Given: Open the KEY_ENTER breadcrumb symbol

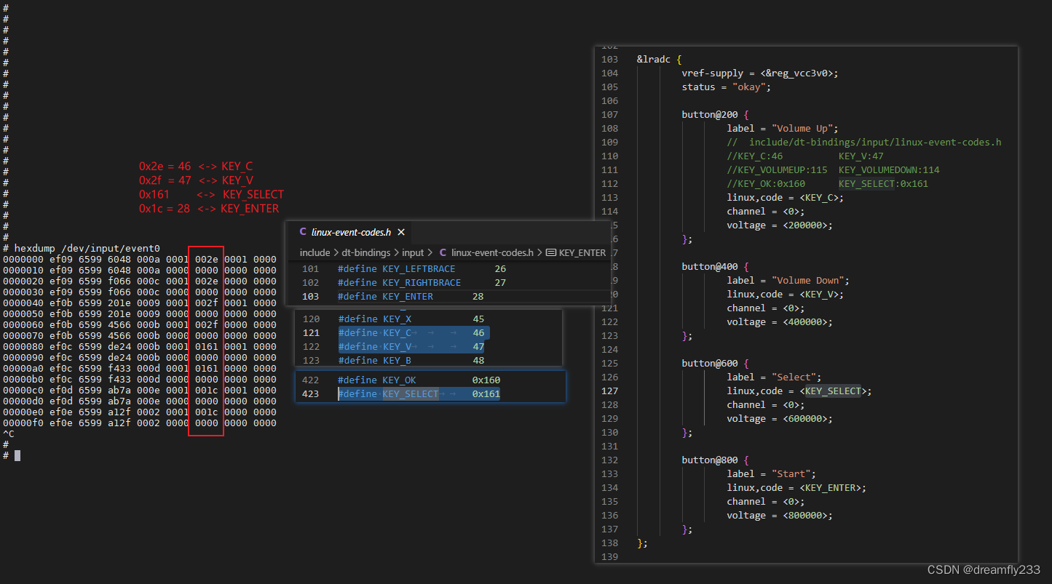Looking at the screenshot, I should pyautogui.click(x=582, y=252).
